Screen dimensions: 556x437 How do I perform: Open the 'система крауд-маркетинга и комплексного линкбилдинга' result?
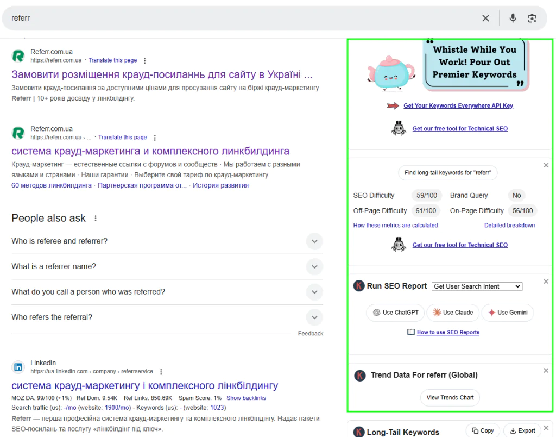pos(150,151)
